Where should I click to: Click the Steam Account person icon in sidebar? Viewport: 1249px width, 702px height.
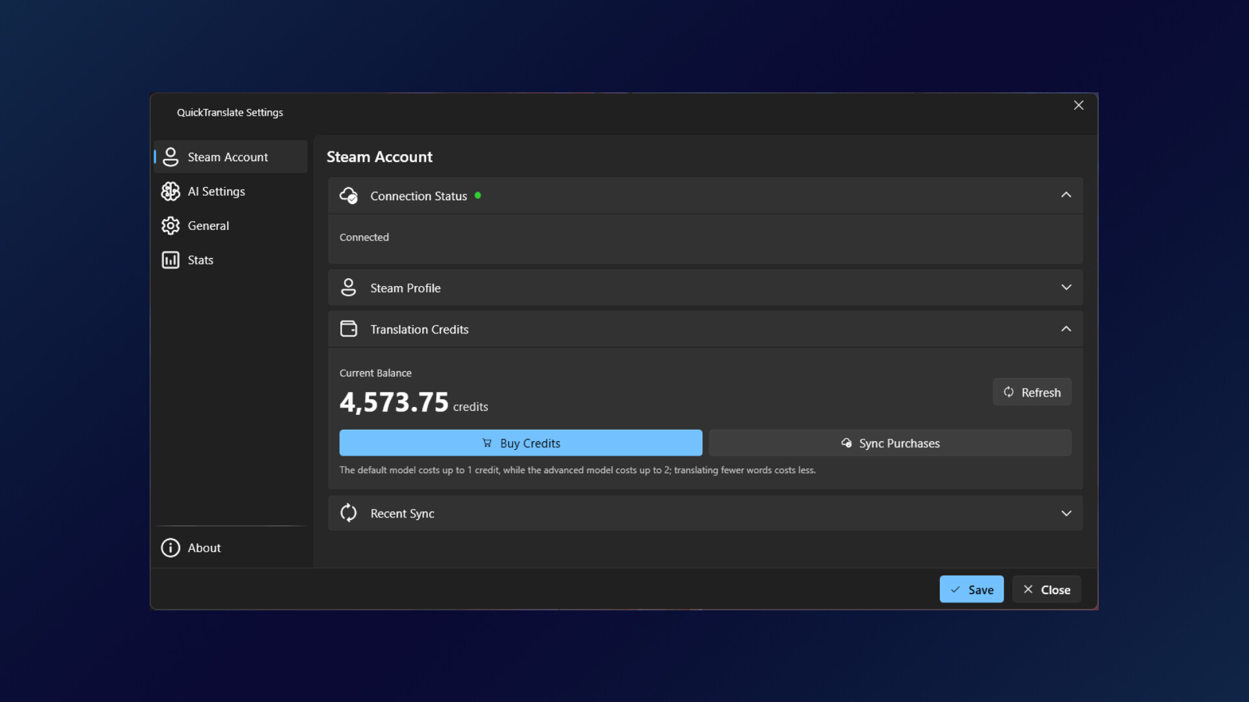tap(170, 157)
